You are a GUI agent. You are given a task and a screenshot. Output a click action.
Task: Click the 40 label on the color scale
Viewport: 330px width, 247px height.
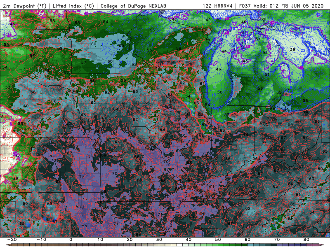[189, 240]
